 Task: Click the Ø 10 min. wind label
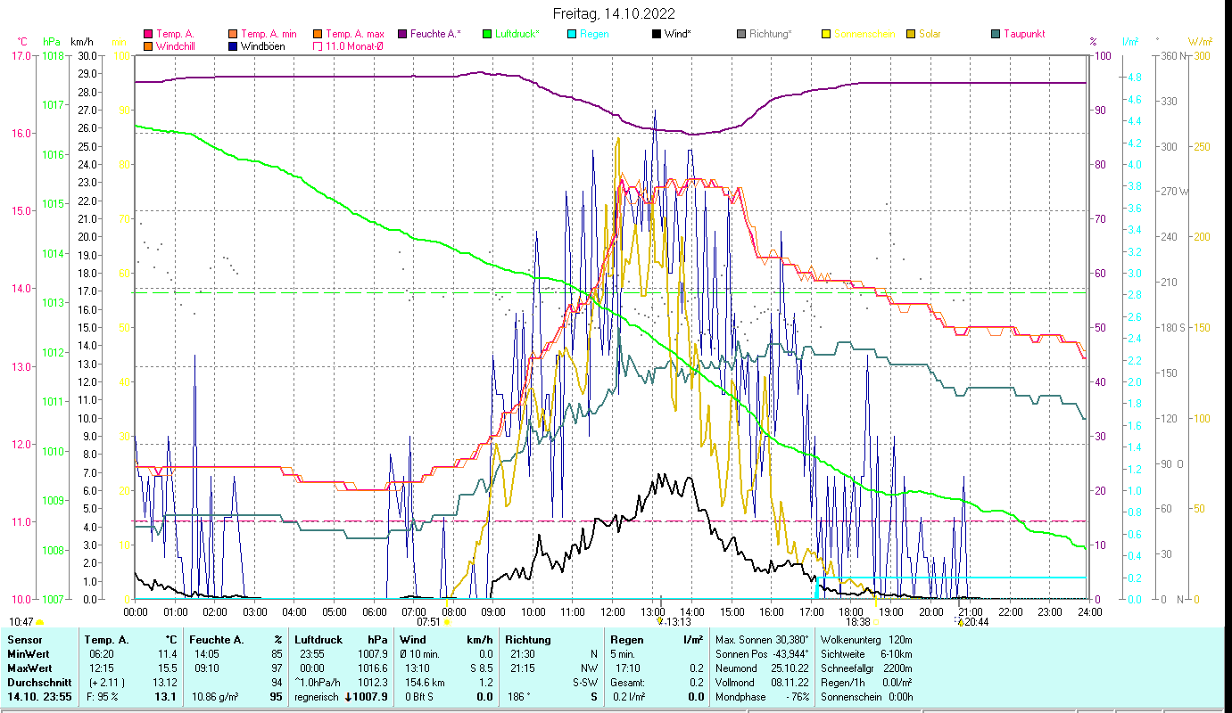click(421, 654)
